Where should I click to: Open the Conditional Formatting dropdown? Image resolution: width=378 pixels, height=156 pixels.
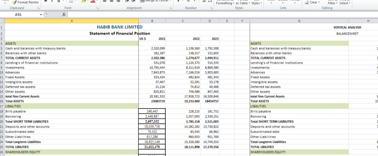click(x=224, y=3)
